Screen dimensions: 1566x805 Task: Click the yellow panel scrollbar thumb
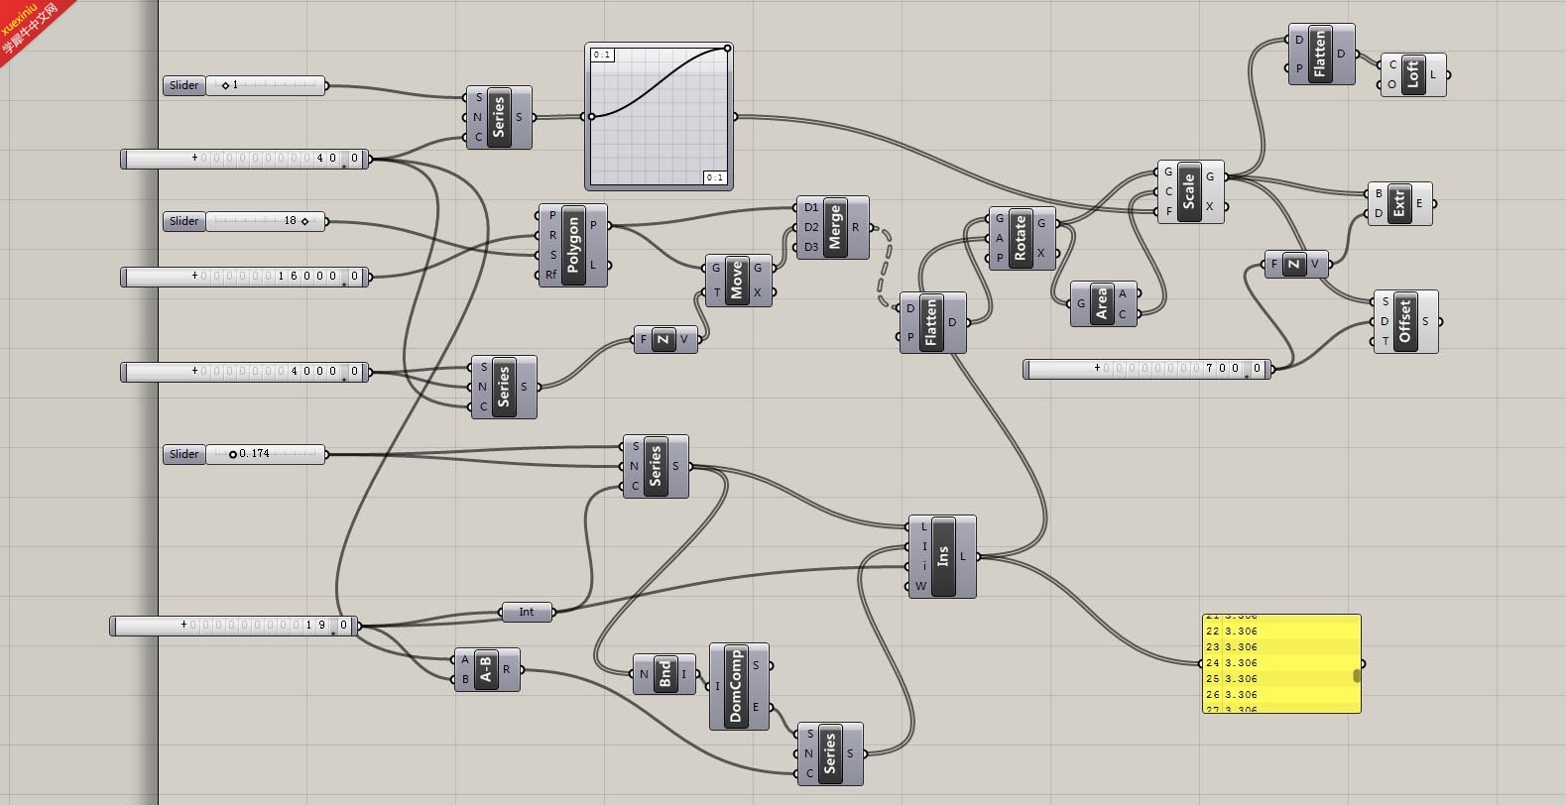[x=1357, y=675]
